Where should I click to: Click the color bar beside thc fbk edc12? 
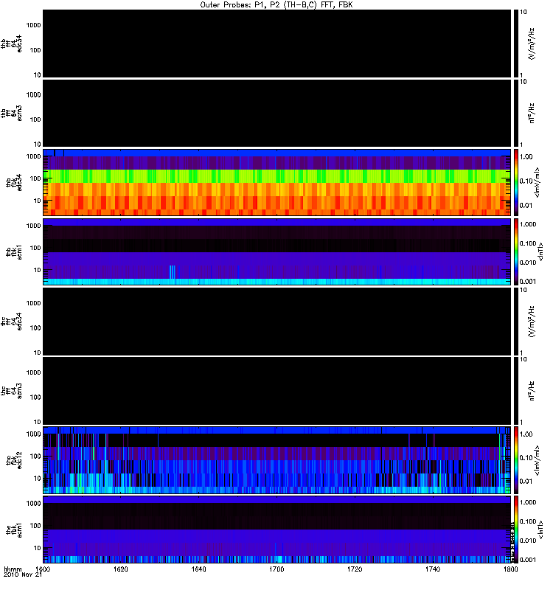pos(516,459)
